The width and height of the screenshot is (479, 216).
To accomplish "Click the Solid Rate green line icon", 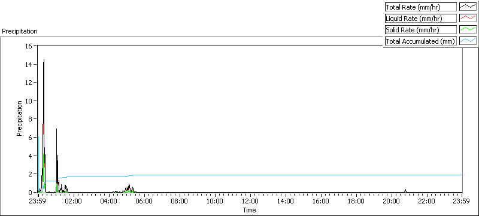I will [468, 29].
